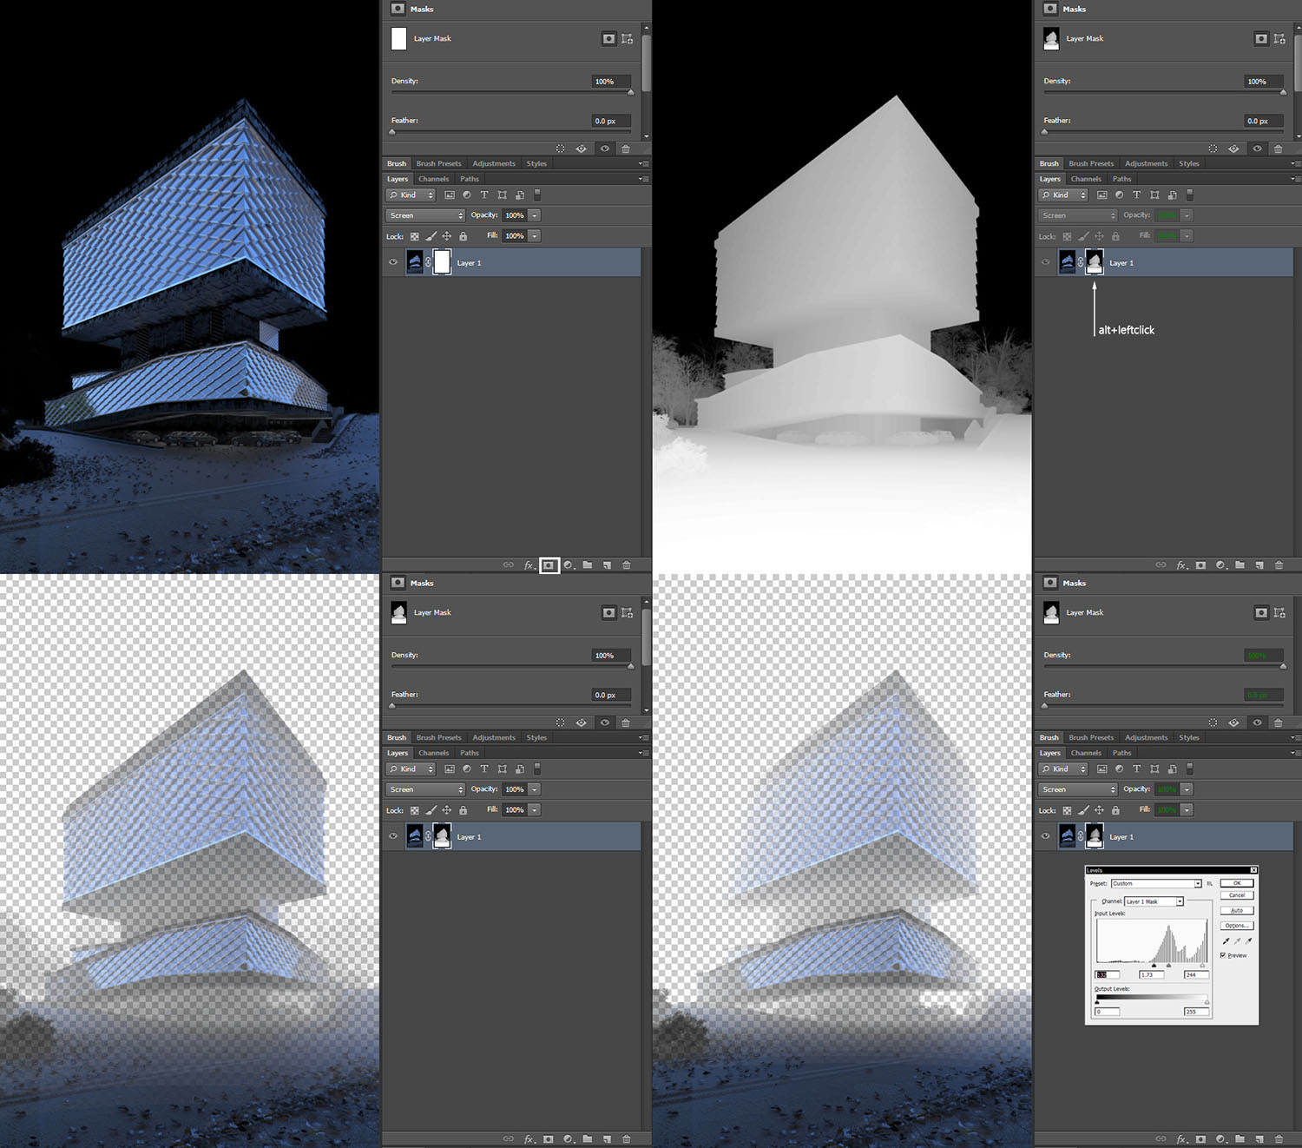The width and height of the screenshot is (1302, 1148).
Task: Switch to Channels tab above the Levels dialog
Action: [1086, 753]
